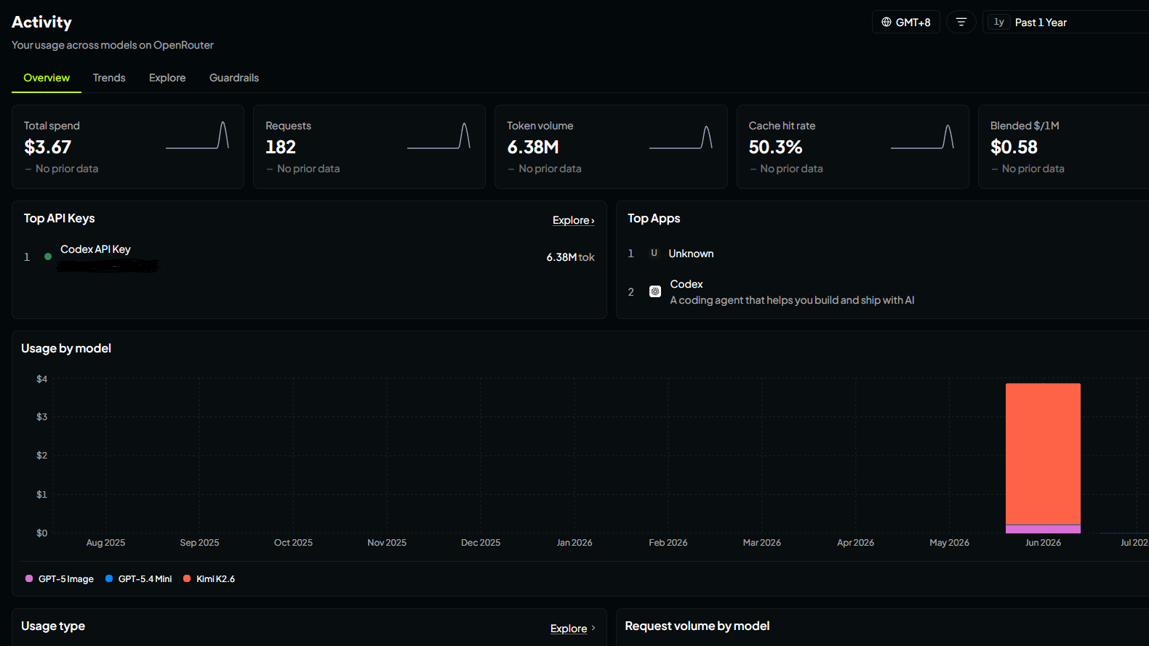Click the Token volume sparkline graph
Viewport: 1149px width, 646px height.
tap(681, 136)
